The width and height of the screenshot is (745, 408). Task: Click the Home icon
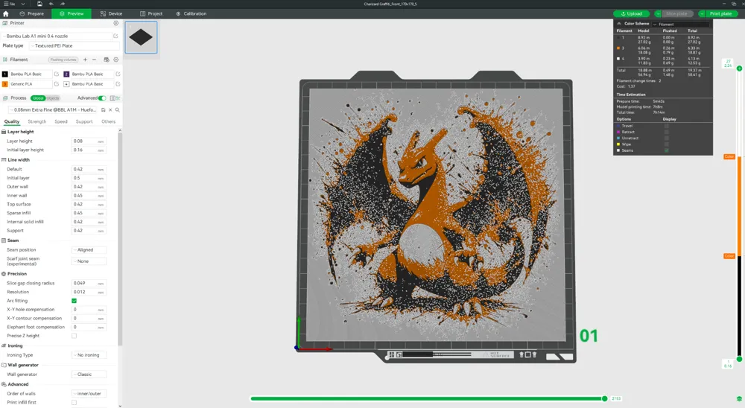[x=6, y=14]
